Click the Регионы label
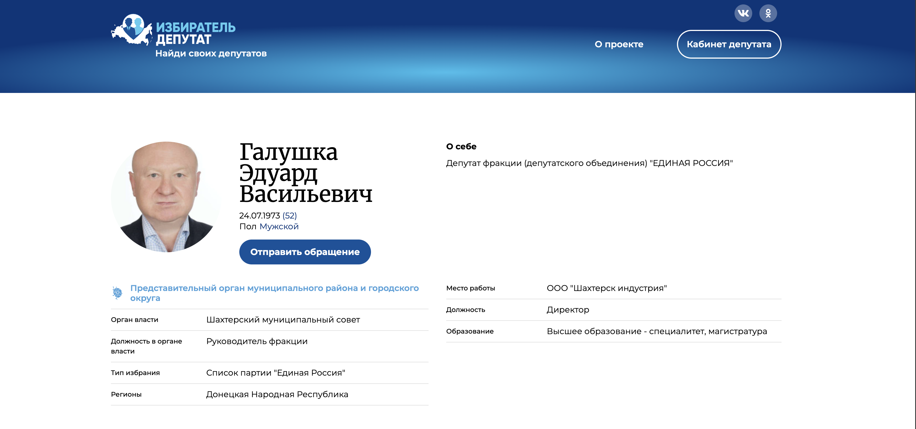916x429 pixels. (x=126, y=394)
